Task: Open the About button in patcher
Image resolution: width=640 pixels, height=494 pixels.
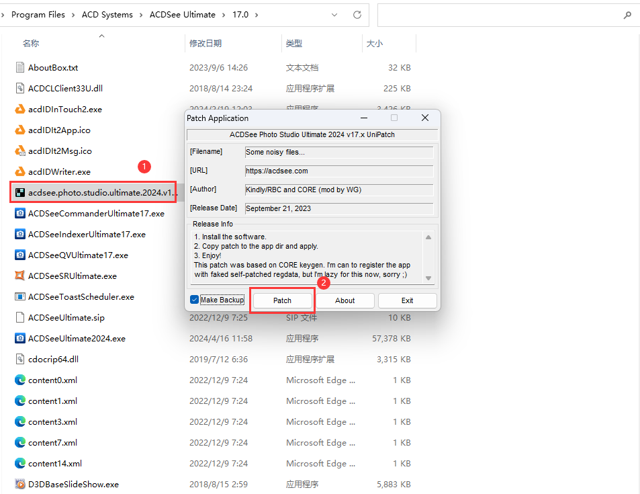Action: point(345,300)
